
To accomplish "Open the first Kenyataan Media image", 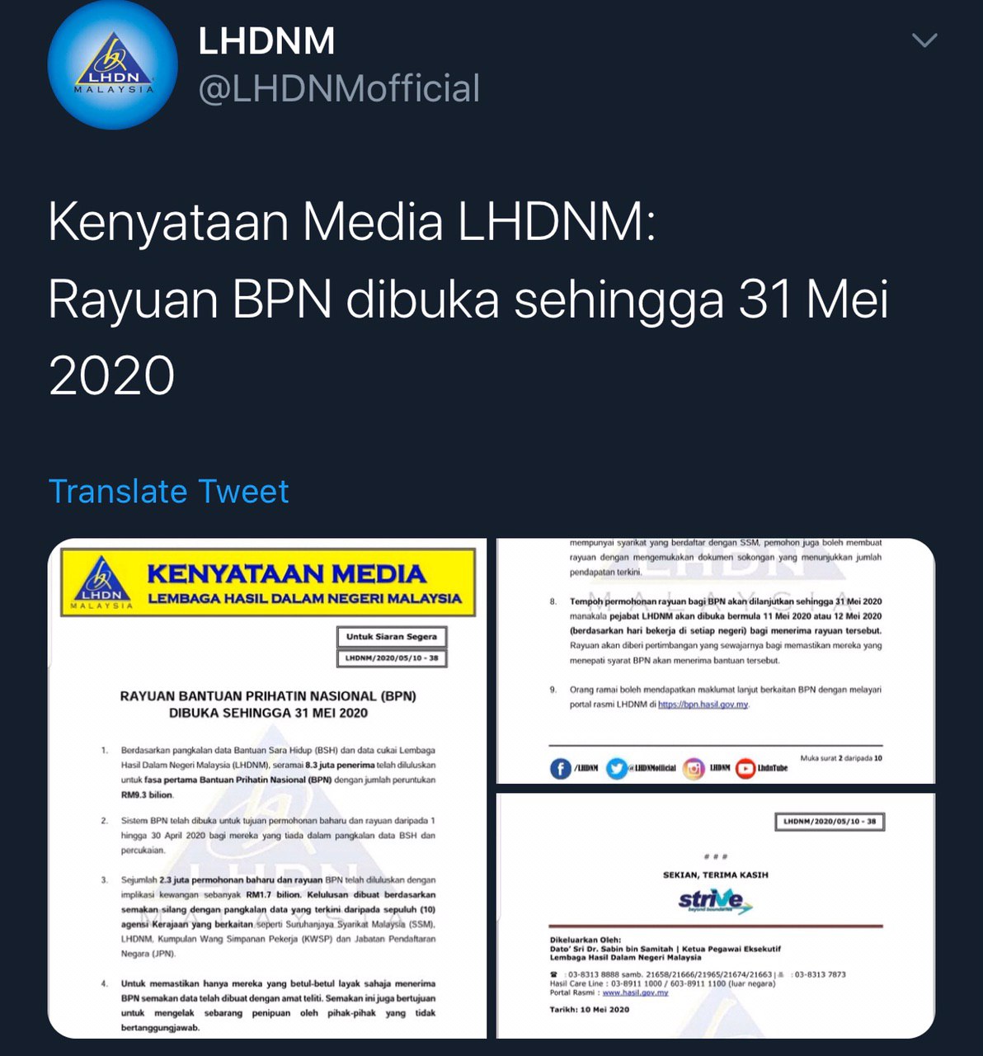I will pos(267,789).
